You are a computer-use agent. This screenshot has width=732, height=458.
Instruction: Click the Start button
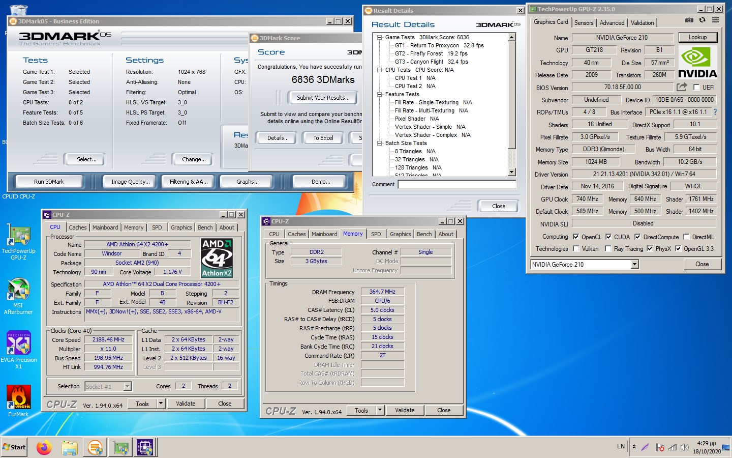(x=14, y=447)
